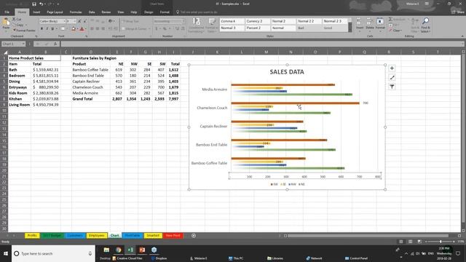466x262 pixels.
Task: Switch to Page Break Preview icon
Action: point(419,242)
